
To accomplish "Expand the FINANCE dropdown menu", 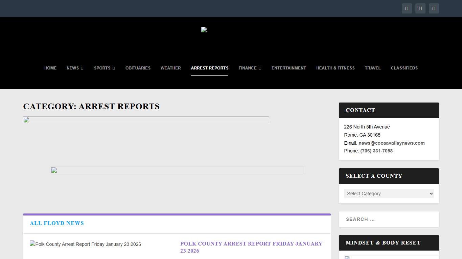I will point(259,68).
